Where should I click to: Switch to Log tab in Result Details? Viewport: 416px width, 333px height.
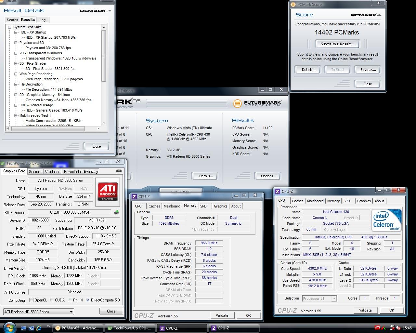(43, 20)
